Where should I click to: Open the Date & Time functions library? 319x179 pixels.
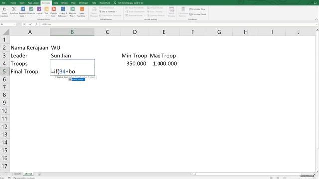click(54, 12)
